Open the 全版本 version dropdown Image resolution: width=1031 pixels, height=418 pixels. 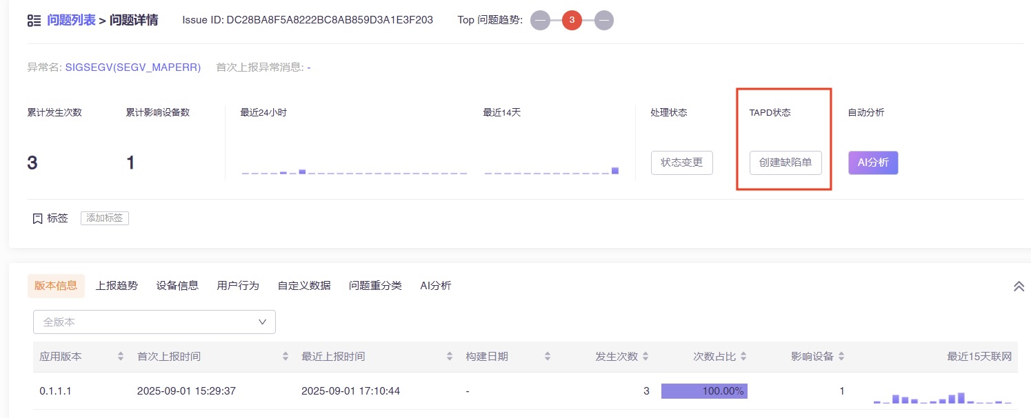pyautogui.click(x=154, y=322)
